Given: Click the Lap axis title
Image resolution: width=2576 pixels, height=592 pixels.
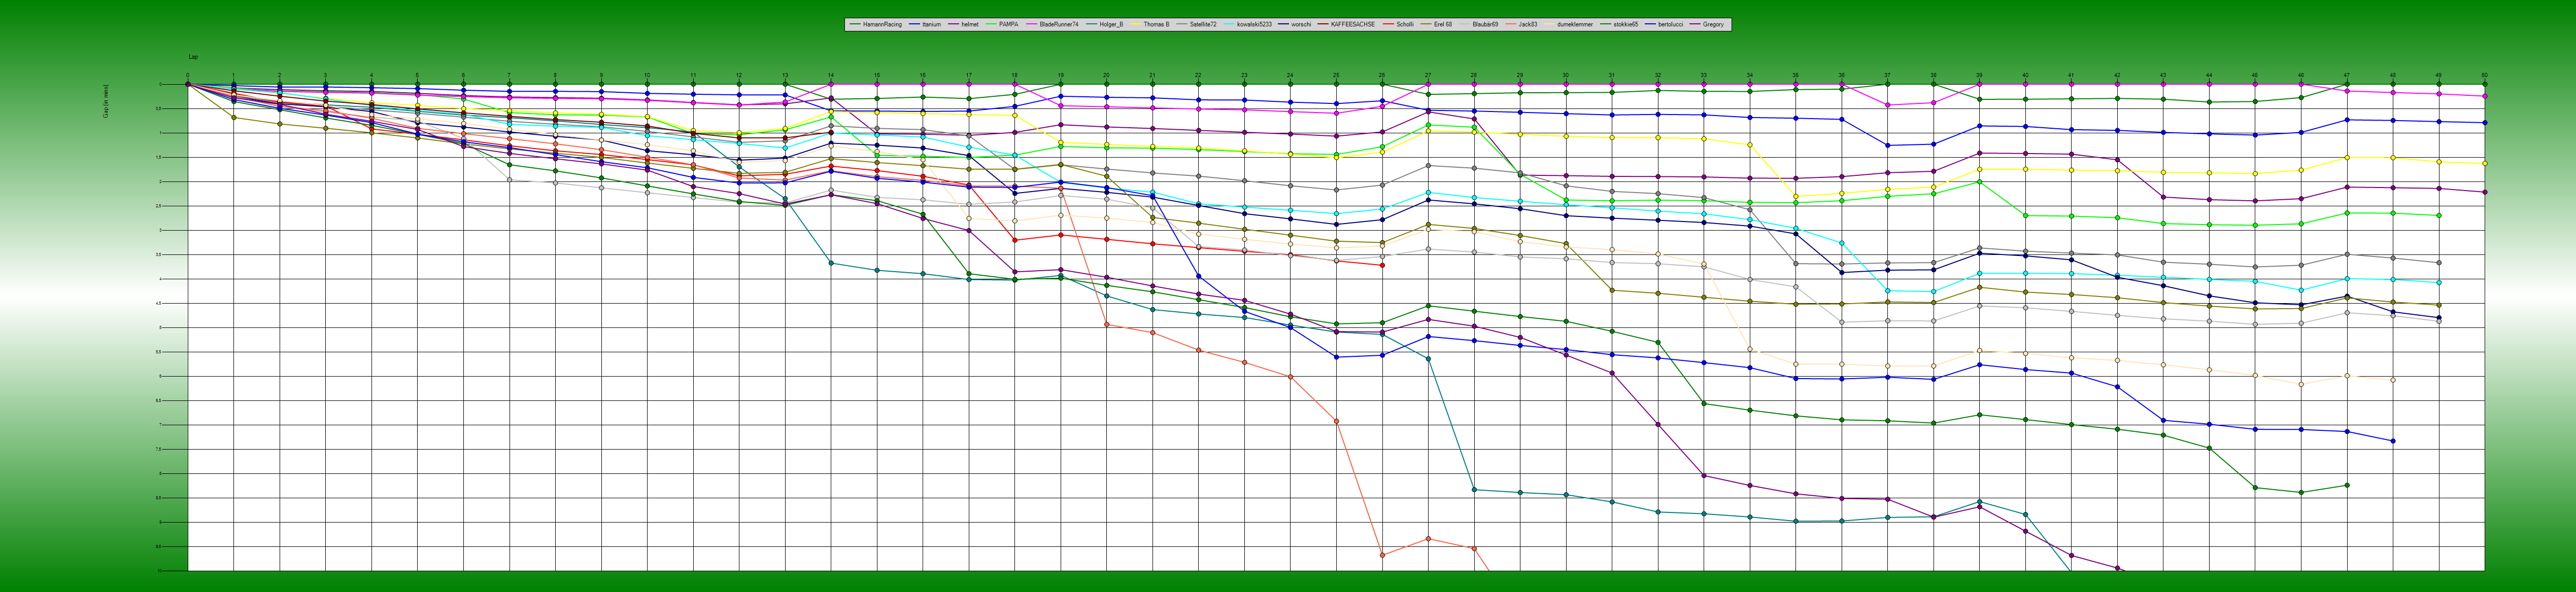Looking at the screenshot, I should (x=193, y=57).
